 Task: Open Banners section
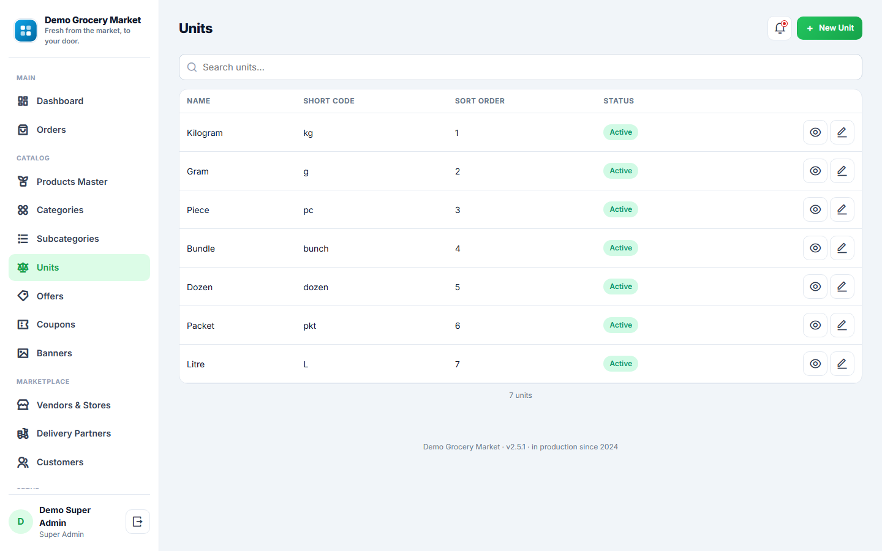tap(79, 353)
